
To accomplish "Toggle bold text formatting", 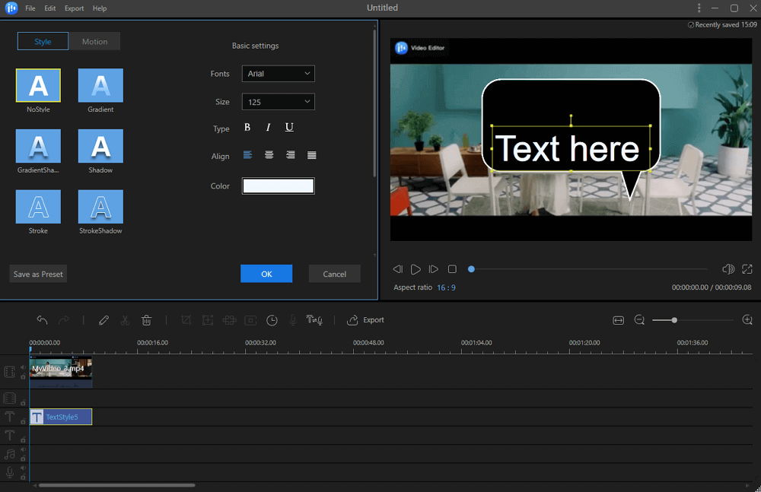I will point(247,128).
